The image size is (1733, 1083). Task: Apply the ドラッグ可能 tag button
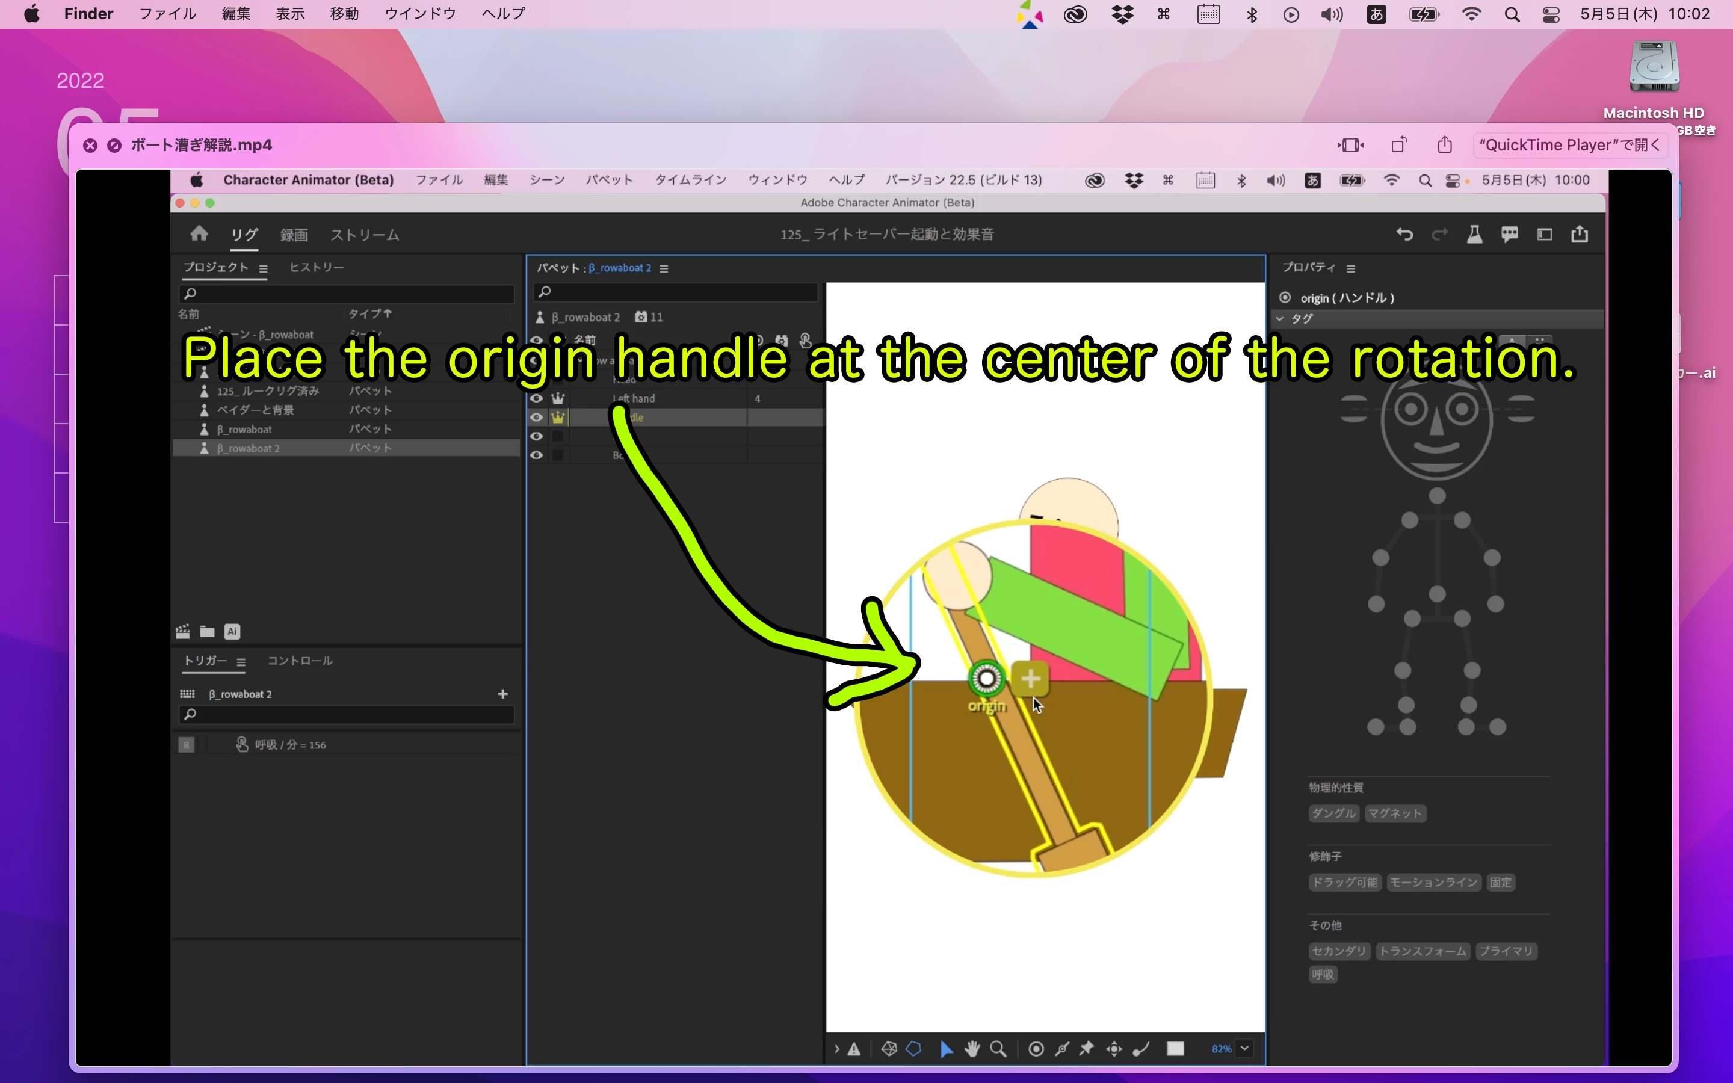(x=1344, y=883)
